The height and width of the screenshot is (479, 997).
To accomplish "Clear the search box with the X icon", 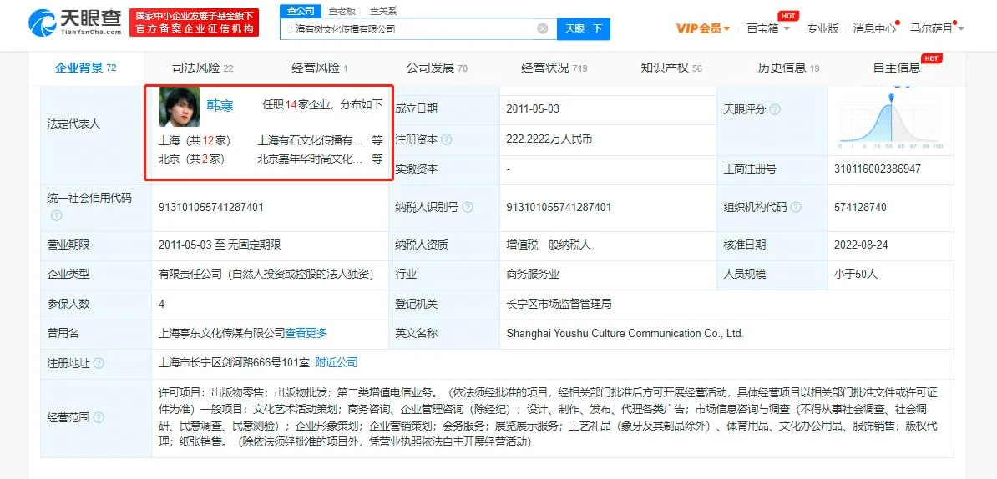I will pos(543,28).
